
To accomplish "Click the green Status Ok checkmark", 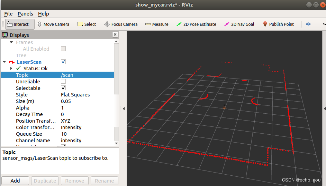I will (18, 68).
